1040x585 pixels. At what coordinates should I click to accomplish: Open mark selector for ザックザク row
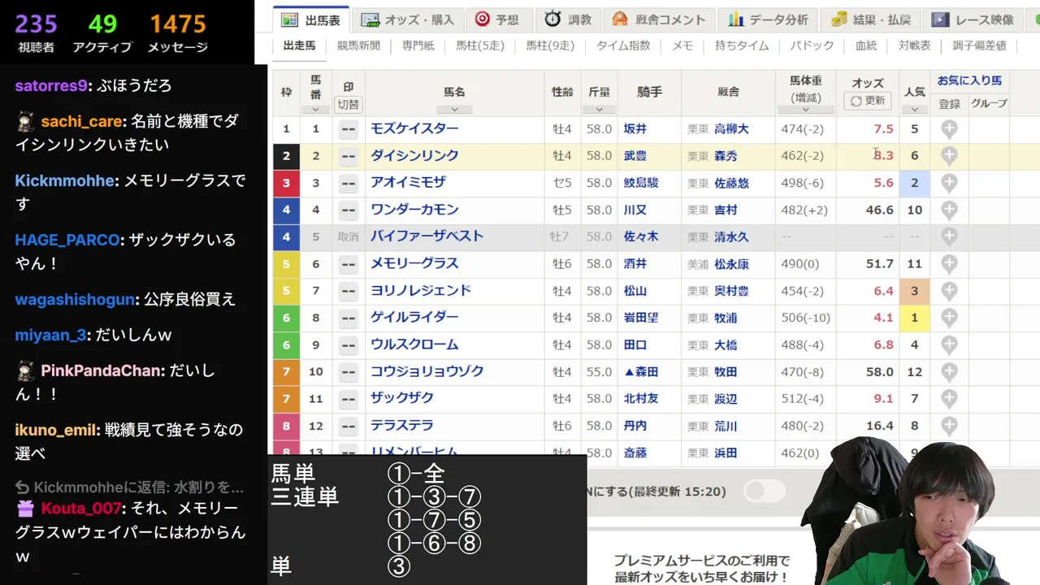(349, 398)
